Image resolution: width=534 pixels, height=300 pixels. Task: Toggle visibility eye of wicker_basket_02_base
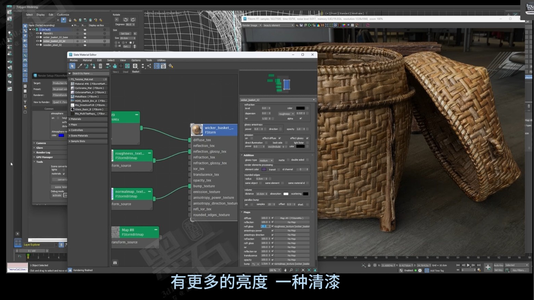(37, 37)
